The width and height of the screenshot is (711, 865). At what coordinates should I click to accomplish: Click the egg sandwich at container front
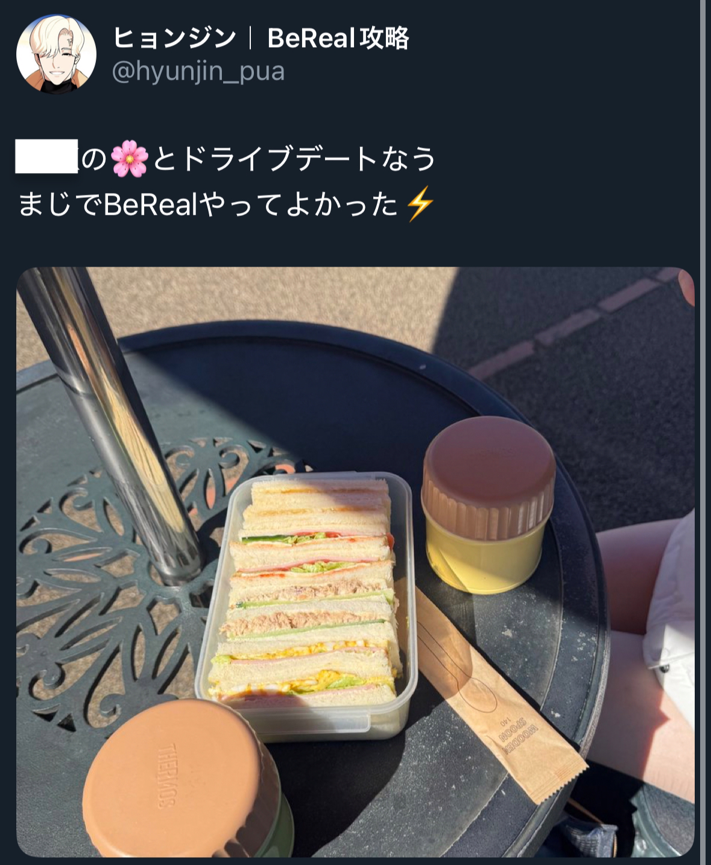pyautogui.click(x=305, y=682)
